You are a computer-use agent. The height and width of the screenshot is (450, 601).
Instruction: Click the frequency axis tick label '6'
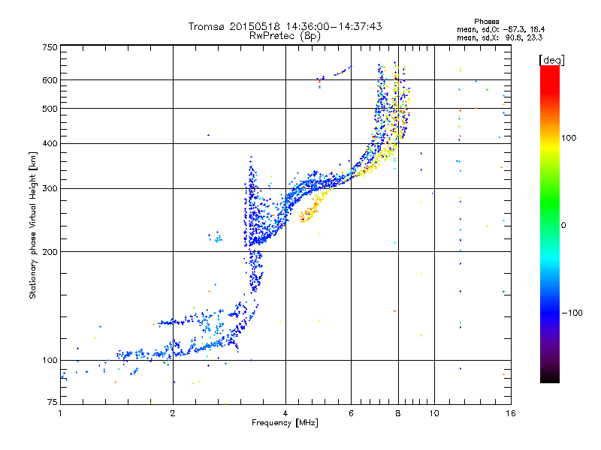(351, 413)
